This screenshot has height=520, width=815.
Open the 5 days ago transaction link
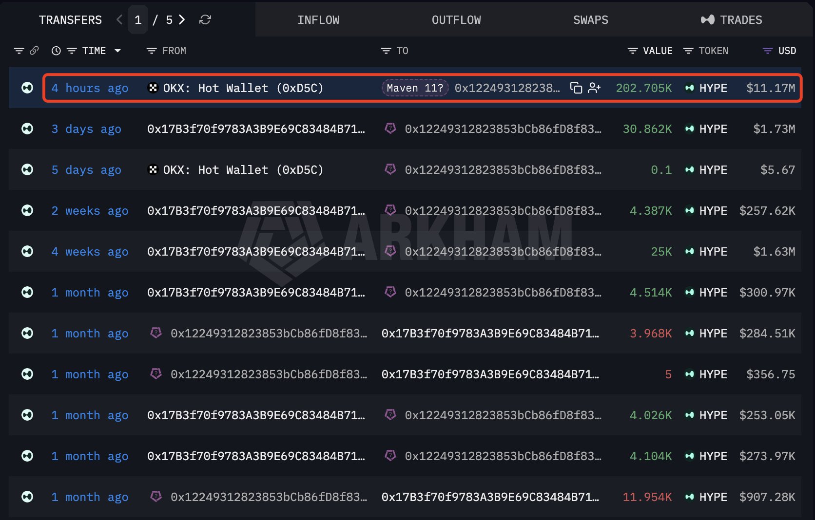[x=87, y=170]
